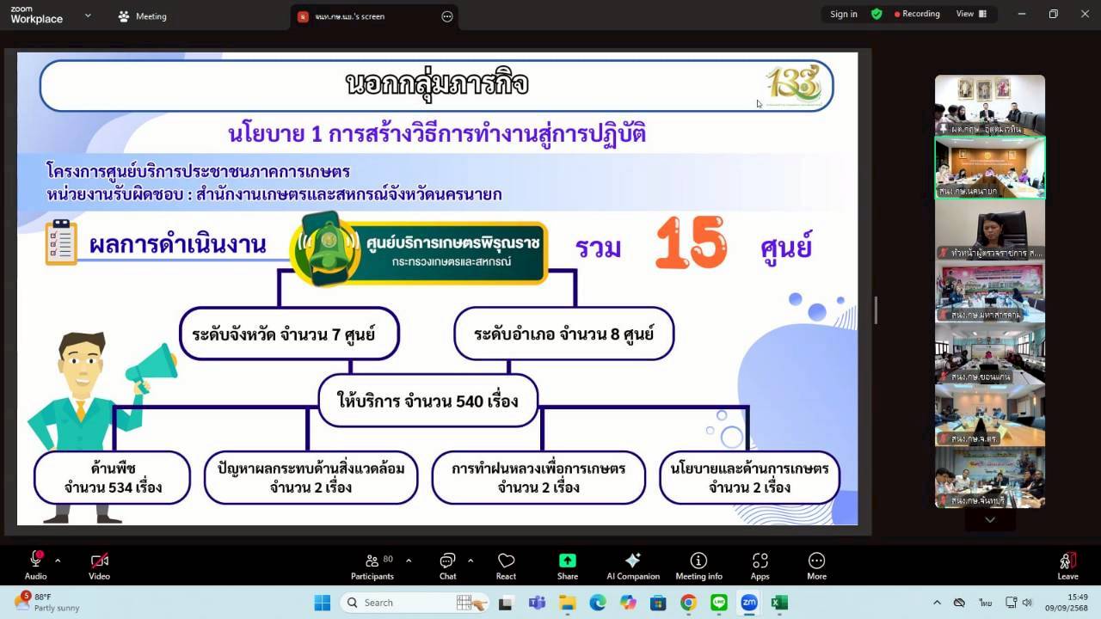
Task: Click the green encryption shield icon
Action: pyautogui.click(x=876, y=14)
